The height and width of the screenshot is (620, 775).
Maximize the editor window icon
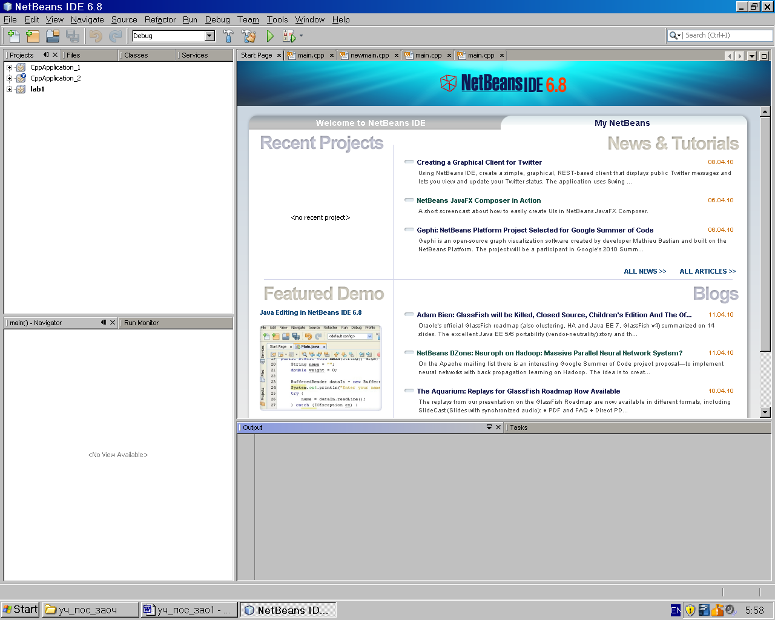click(764, 56)
